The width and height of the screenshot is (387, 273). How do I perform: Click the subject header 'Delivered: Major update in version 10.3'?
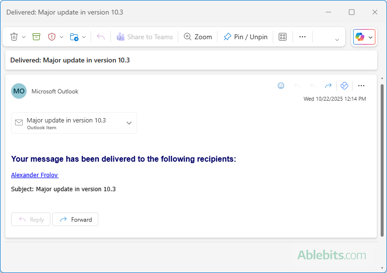tap(70, 60)
